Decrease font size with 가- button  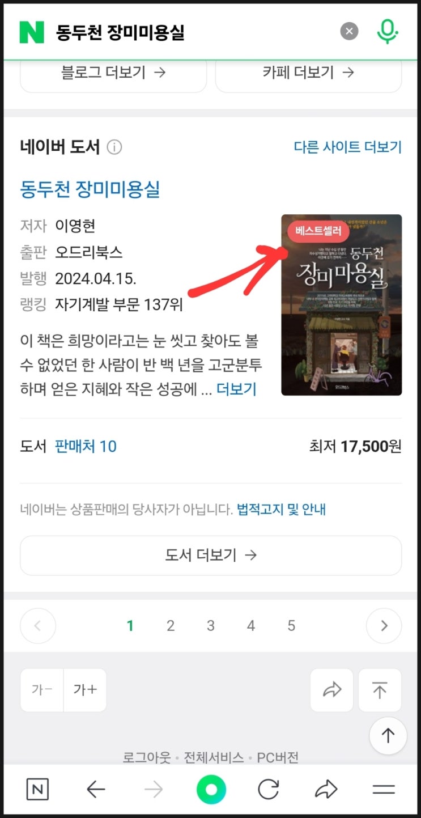(42, 690)
